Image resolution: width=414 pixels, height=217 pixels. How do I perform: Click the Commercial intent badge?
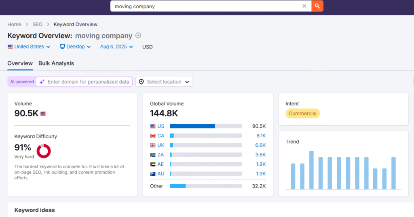302,114
